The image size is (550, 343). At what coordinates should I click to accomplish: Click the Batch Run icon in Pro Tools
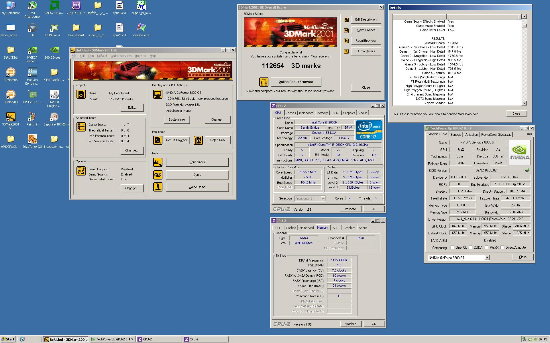[198, 140]
